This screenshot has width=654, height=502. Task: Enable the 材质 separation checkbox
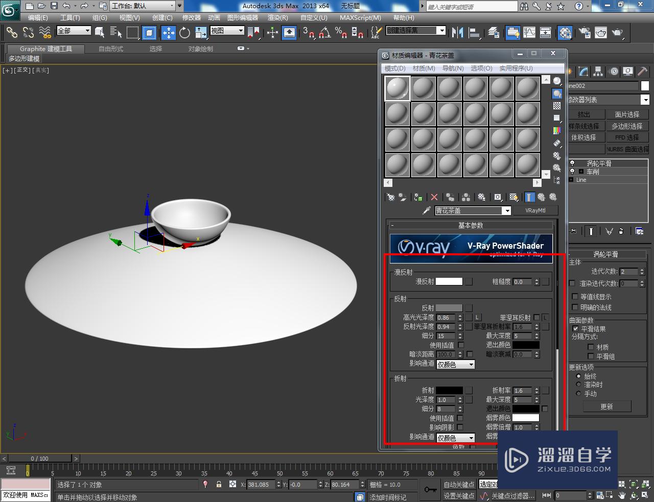[591, 347]
